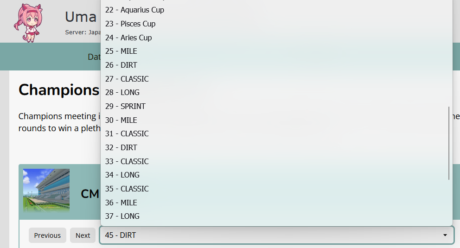This screenshot has height=248, width=460.
Task: Click the dropdown list scrollbar thumb
Action: [449, 143]
